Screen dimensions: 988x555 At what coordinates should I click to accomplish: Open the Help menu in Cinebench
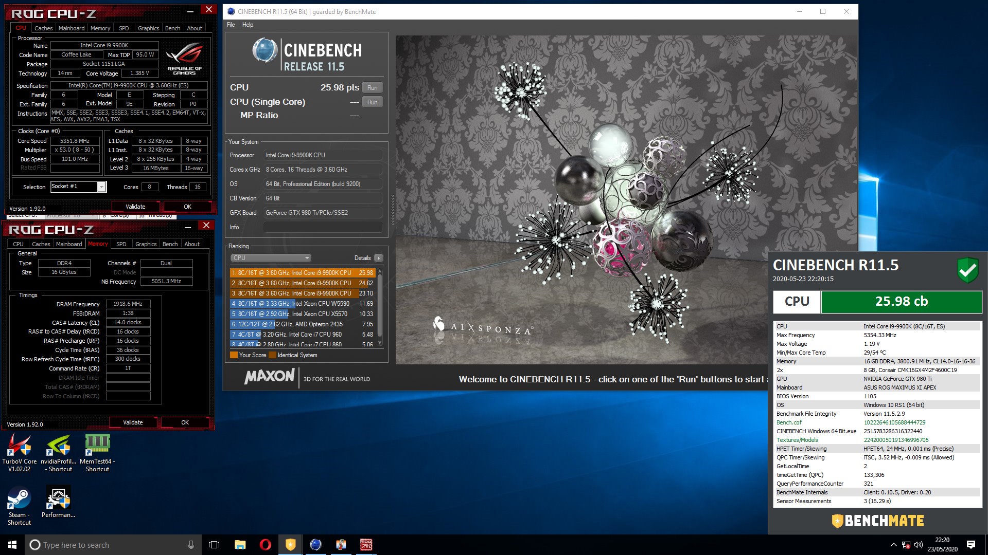pos(248,25)
